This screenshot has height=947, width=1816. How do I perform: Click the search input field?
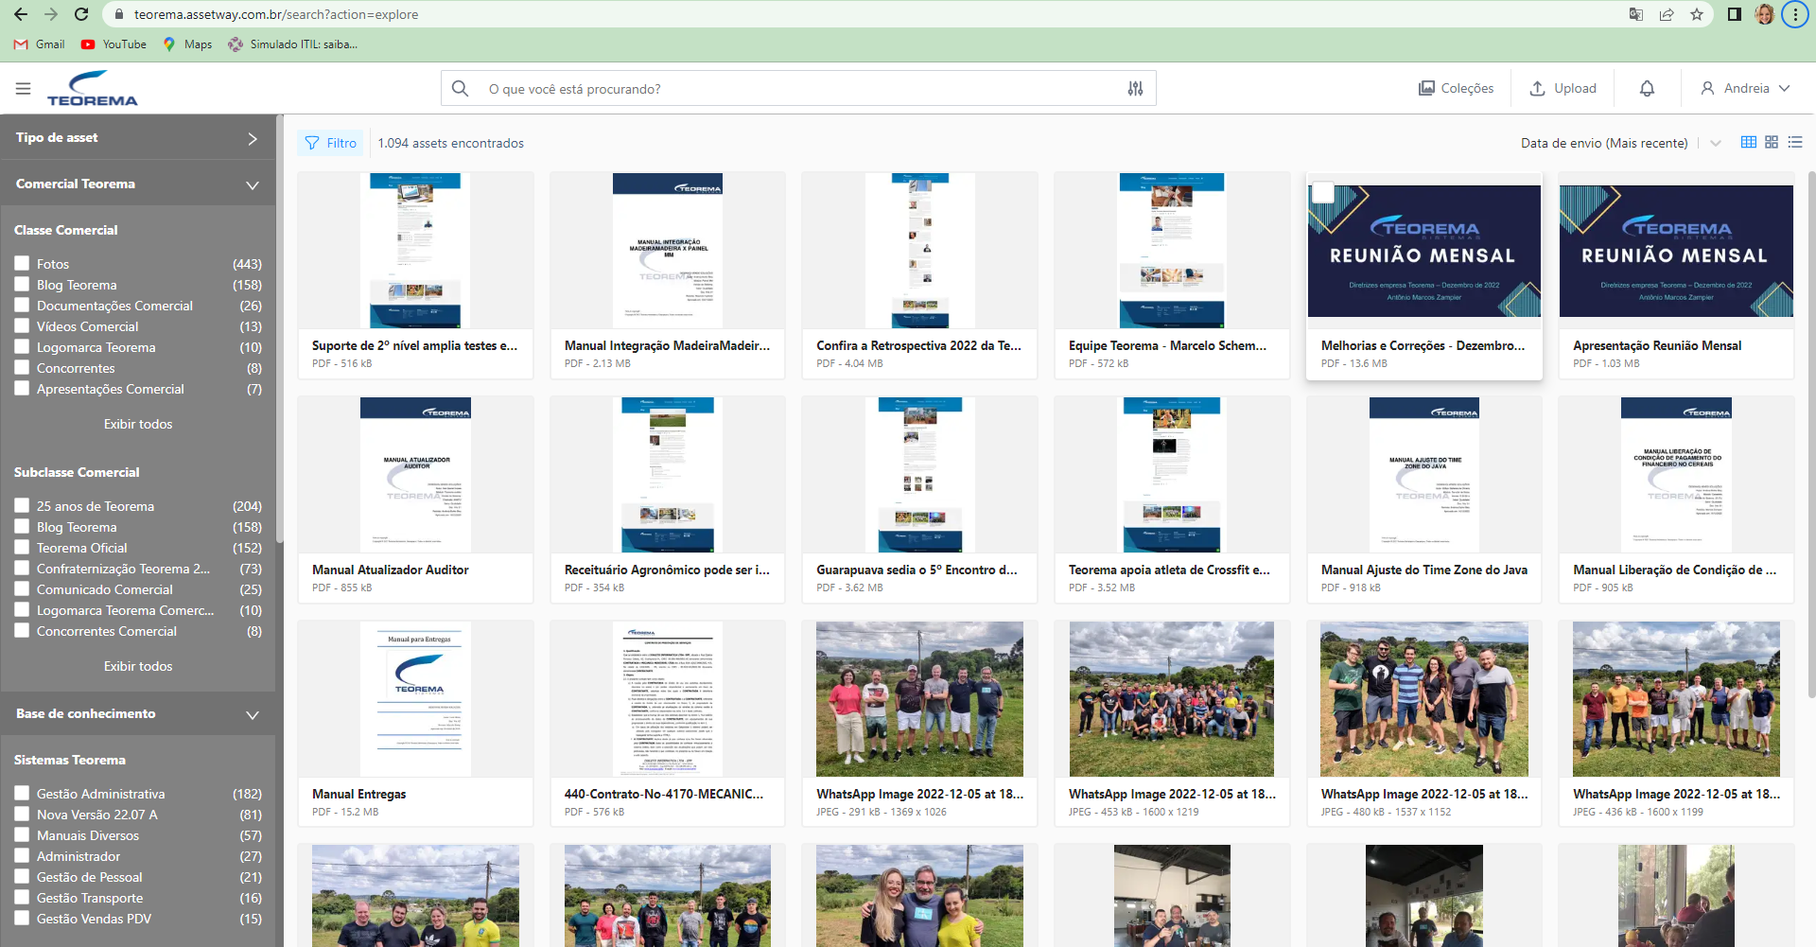(799, 88)
